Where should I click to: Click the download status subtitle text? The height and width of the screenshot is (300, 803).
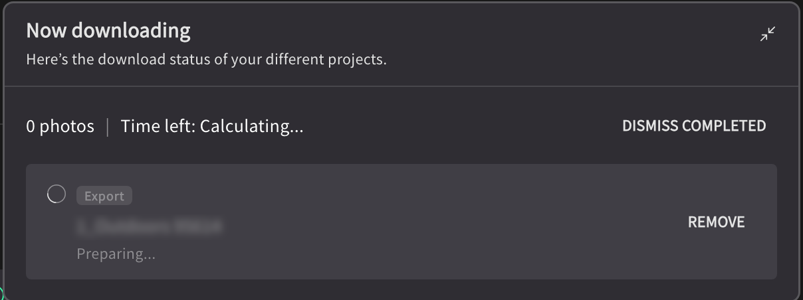[207, 60]
